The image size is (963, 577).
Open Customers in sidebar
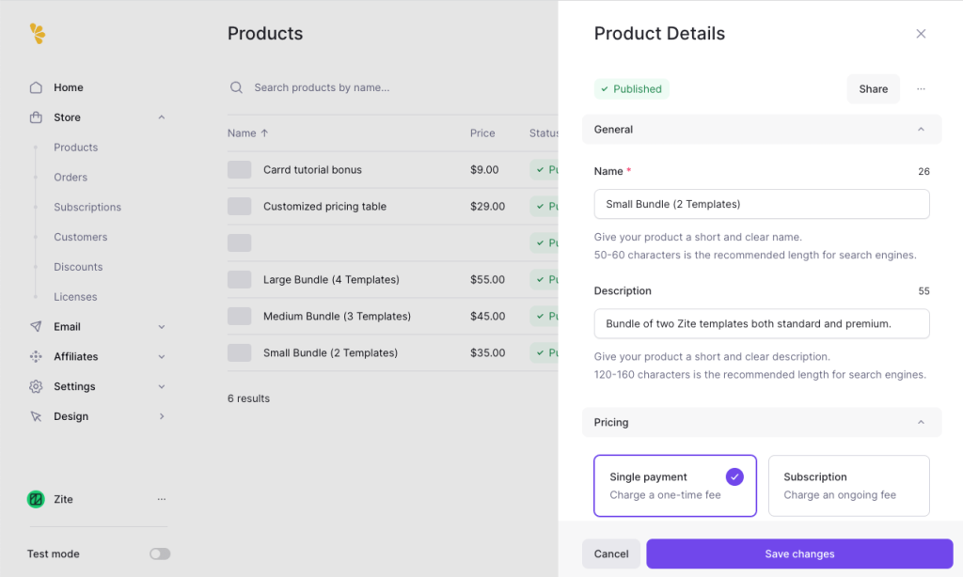pyautogui.click(x=81, y=237)
